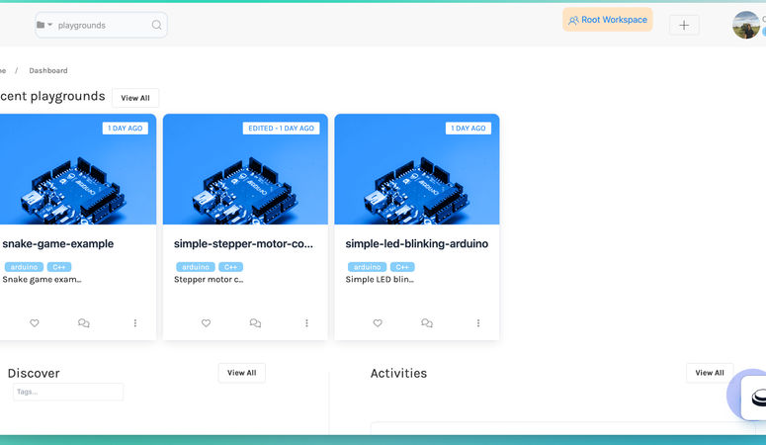Click the plus create button
The image size is (766, 445).
[684, 25]
